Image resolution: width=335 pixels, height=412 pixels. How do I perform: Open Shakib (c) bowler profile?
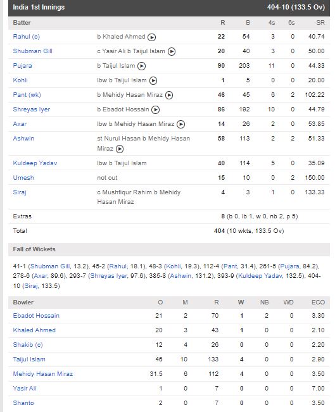(x=28, y=345)
